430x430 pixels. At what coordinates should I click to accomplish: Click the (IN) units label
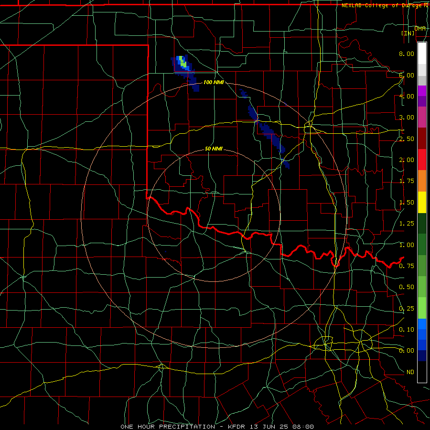pos(408,33)
